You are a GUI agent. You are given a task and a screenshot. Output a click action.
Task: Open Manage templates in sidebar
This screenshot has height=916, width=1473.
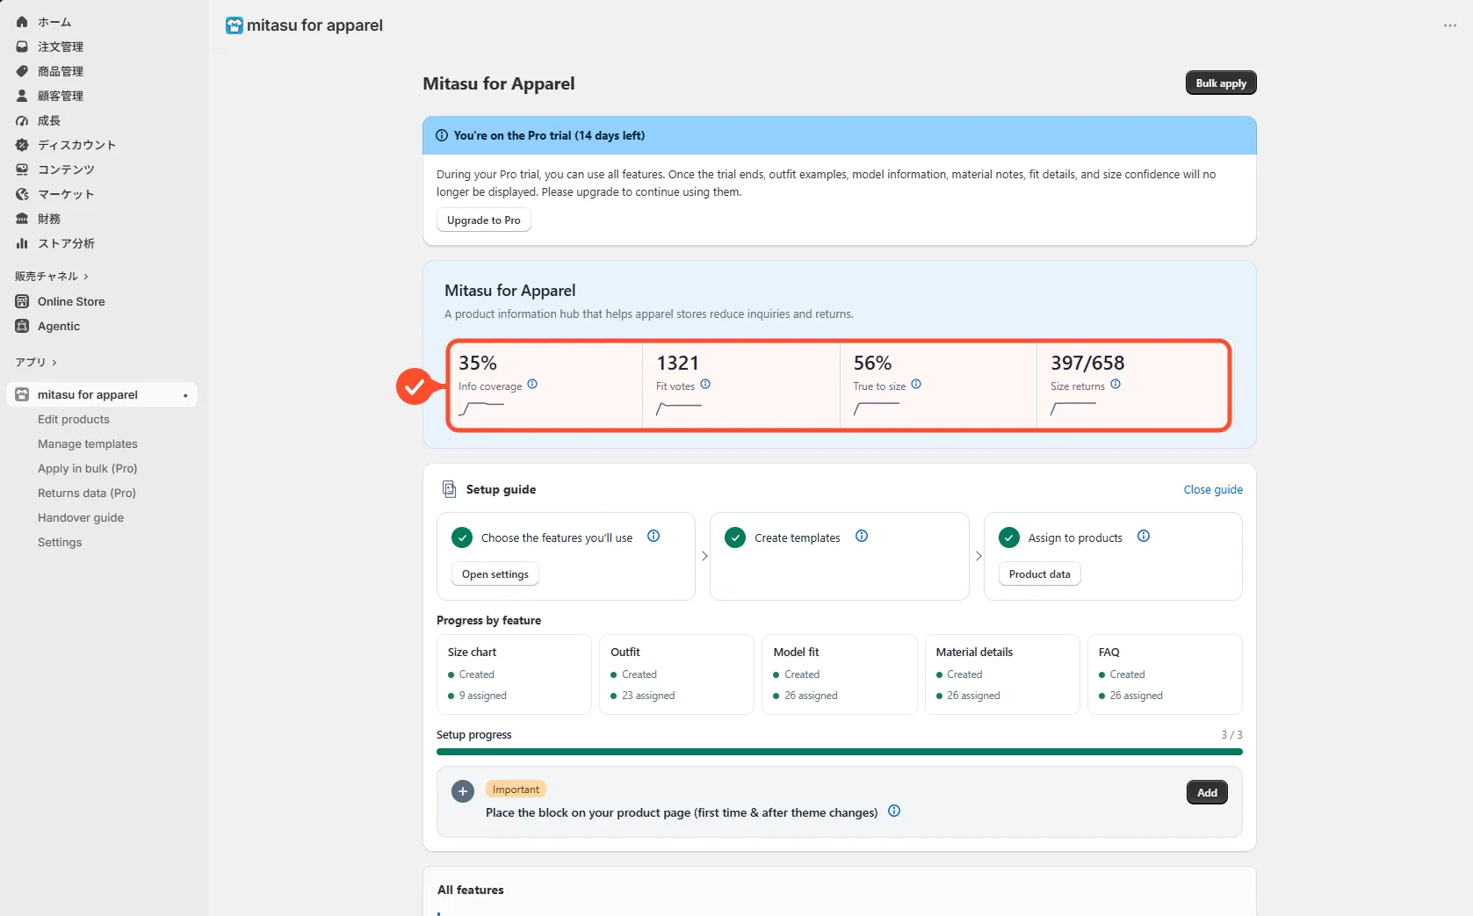pos(88,444)
